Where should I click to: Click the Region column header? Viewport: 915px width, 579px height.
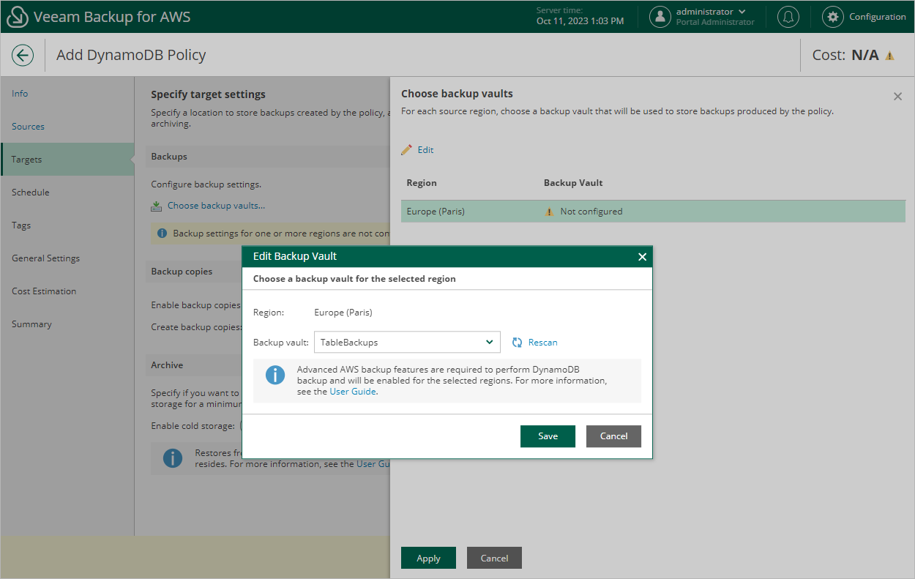tap(422, 182)
